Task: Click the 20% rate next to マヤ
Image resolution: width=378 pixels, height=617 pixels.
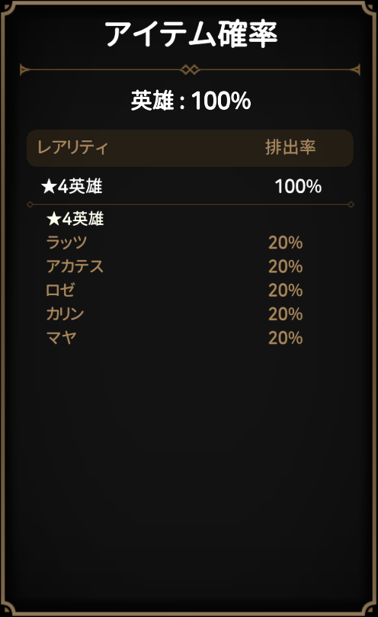Action: (x=286, y=338)
